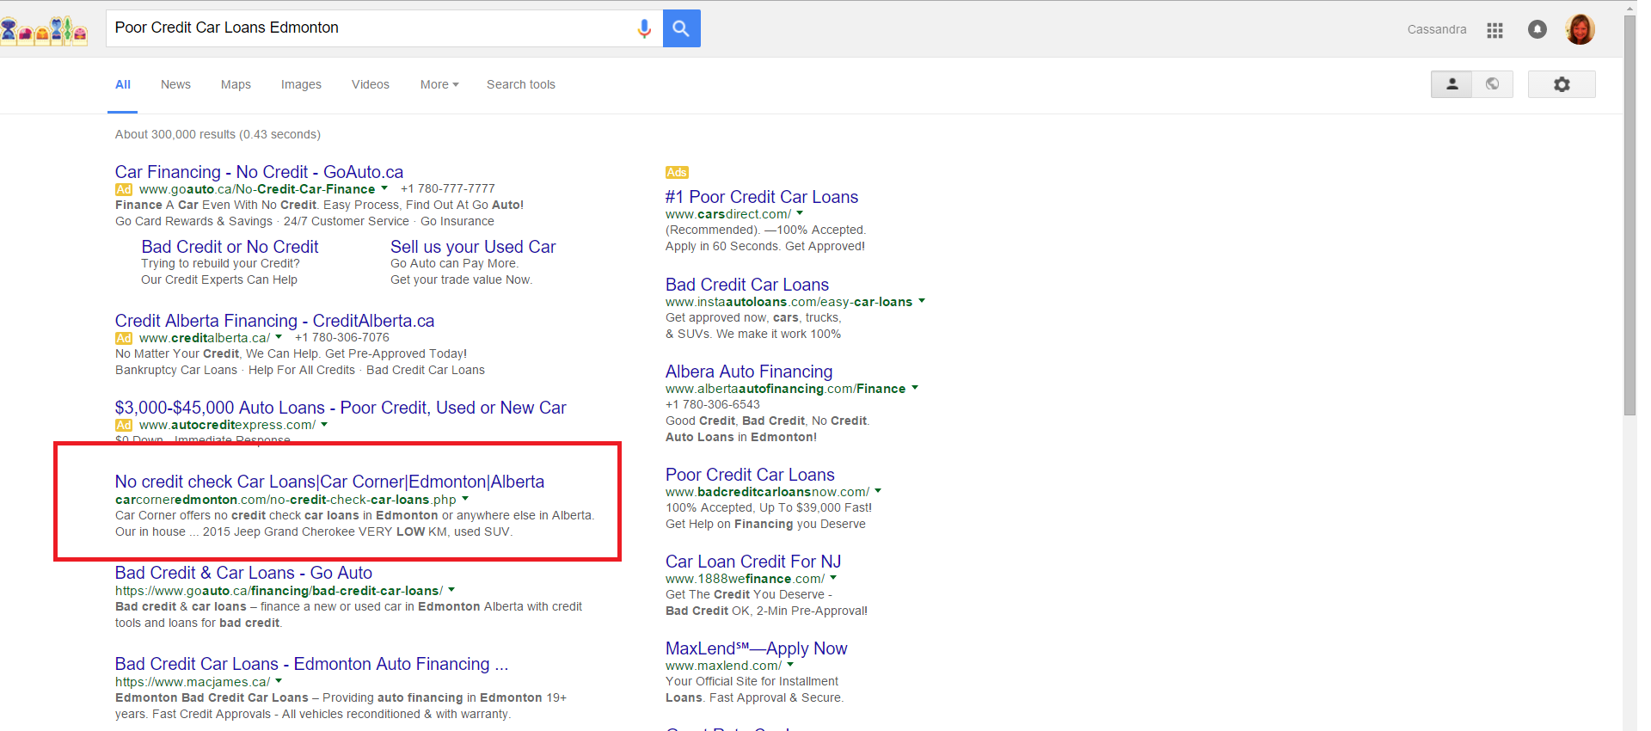Expand arrow next to carcorneredmonton.com URL
The width and height of the screenshot is (1651, 731).
[465, 499]
